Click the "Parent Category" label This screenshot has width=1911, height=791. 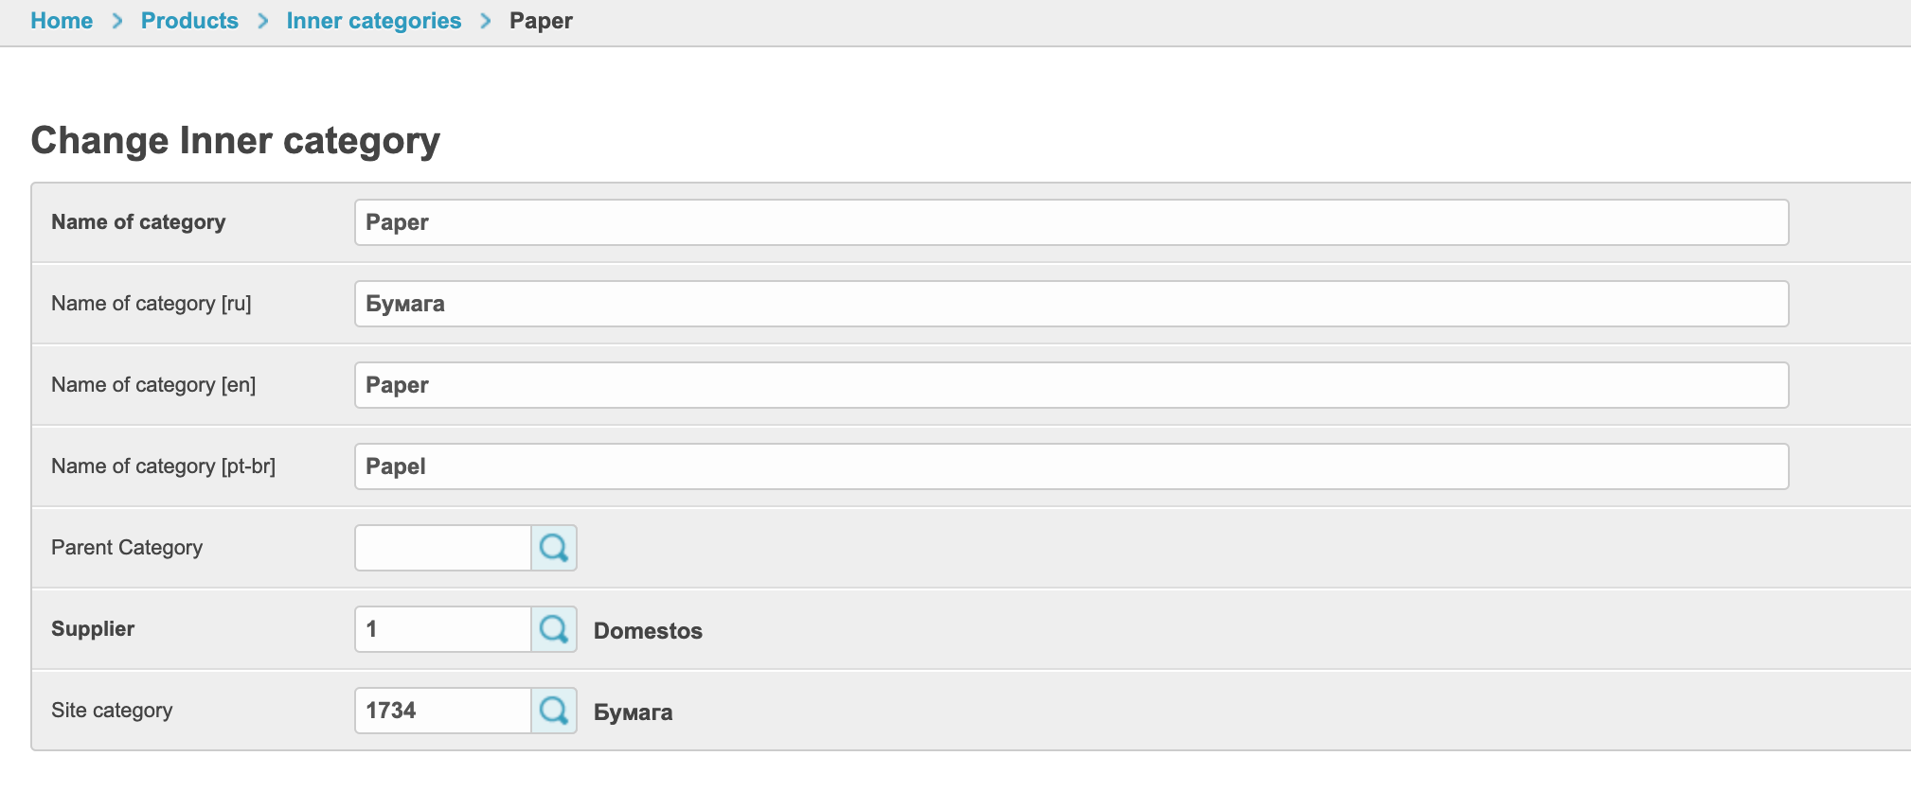(127, 548)
